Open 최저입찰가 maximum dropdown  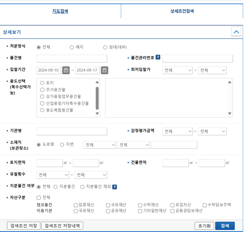tap(212, 70)
